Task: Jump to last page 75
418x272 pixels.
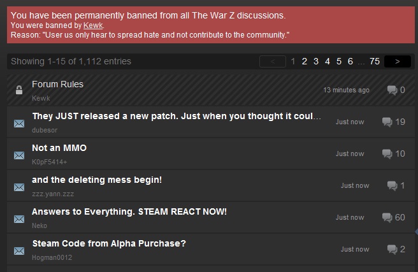Action: click(x=375, y=61)
